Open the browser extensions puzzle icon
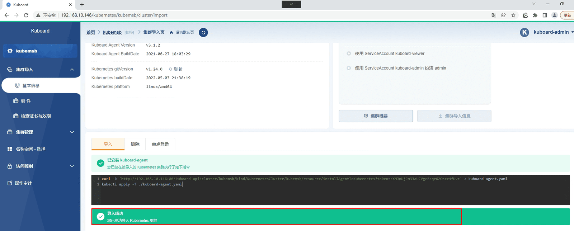574x231 pixels. point(535,15)
